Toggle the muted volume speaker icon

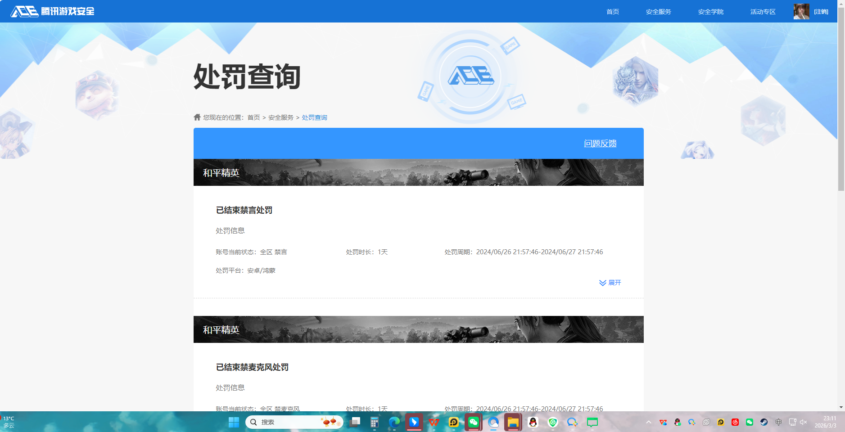pos(804,422)
